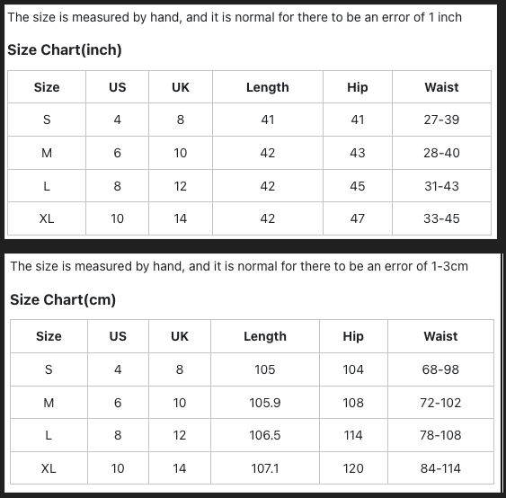Select the Length header in inch table
Image resolution: width=506 pixels, height=498 pixels.
[268, 87]
